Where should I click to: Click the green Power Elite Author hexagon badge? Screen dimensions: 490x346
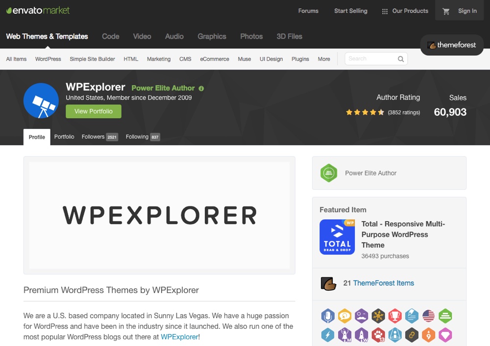(x=329, y=173)
